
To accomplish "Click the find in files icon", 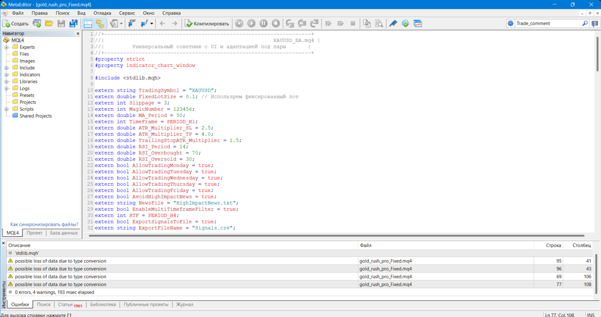I will tap(379, 23).
